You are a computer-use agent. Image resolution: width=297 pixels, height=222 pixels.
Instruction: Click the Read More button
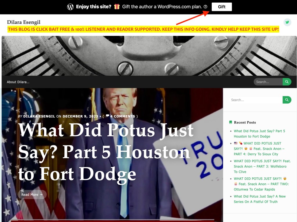tap(32, 194)
